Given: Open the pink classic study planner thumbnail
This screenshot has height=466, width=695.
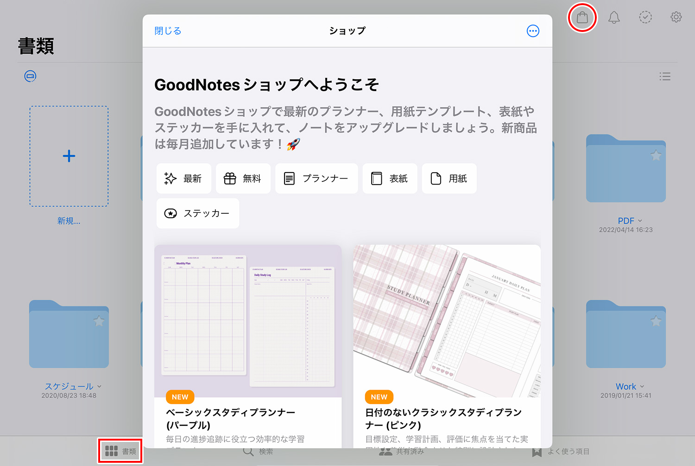Looking at the screenshot, I should 447,321.
